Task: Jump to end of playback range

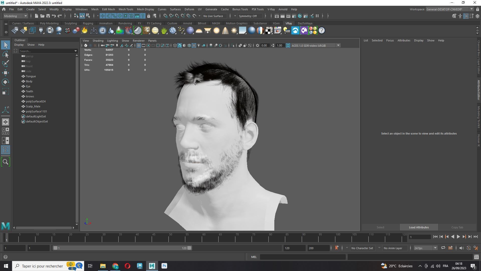Action: [475, 237]
